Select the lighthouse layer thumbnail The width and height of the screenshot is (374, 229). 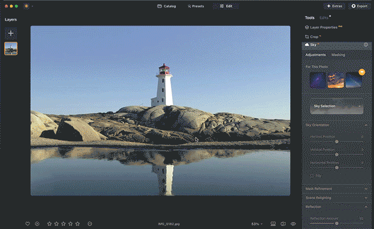11,49
